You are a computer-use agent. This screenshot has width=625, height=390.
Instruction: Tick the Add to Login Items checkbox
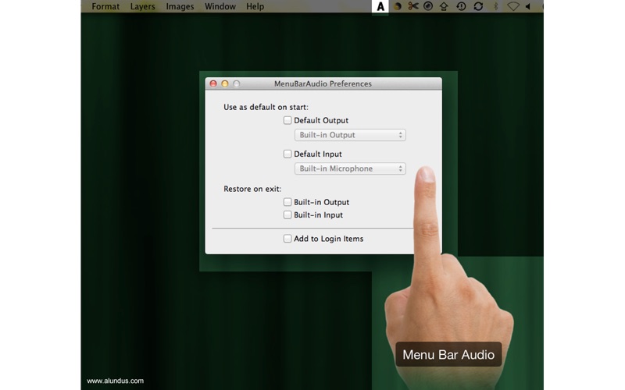coord(287,239)
